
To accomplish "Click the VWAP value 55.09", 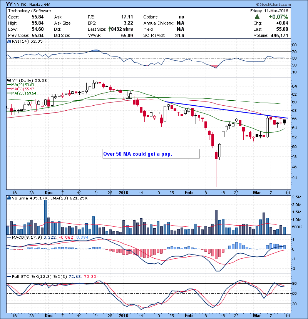I will coord(127,36).
